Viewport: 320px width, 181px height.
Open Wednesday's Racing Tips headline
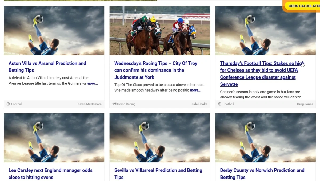point(156,70)
